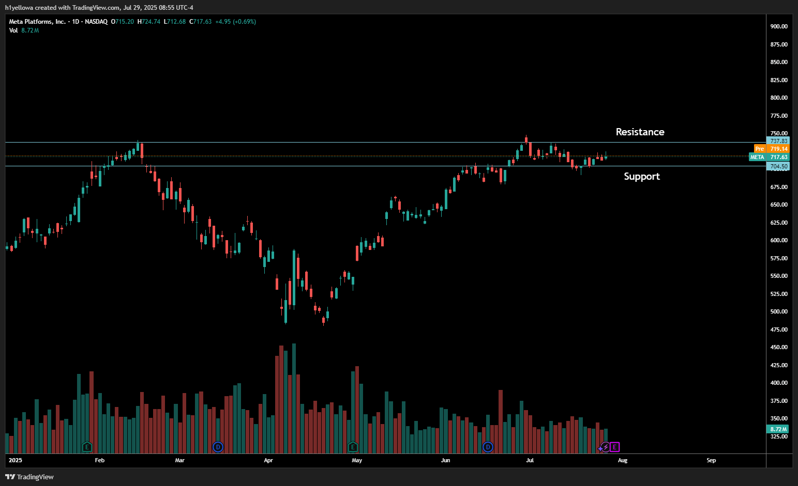This screenshot has height=486, width=798.
Task: Click the 8.72 M volume value in legend
Action: [30, 30]
